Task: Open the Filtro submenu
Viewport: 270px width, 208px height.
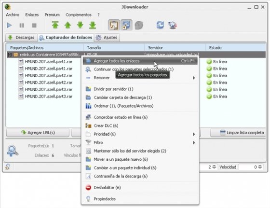Action: point(140,142)
